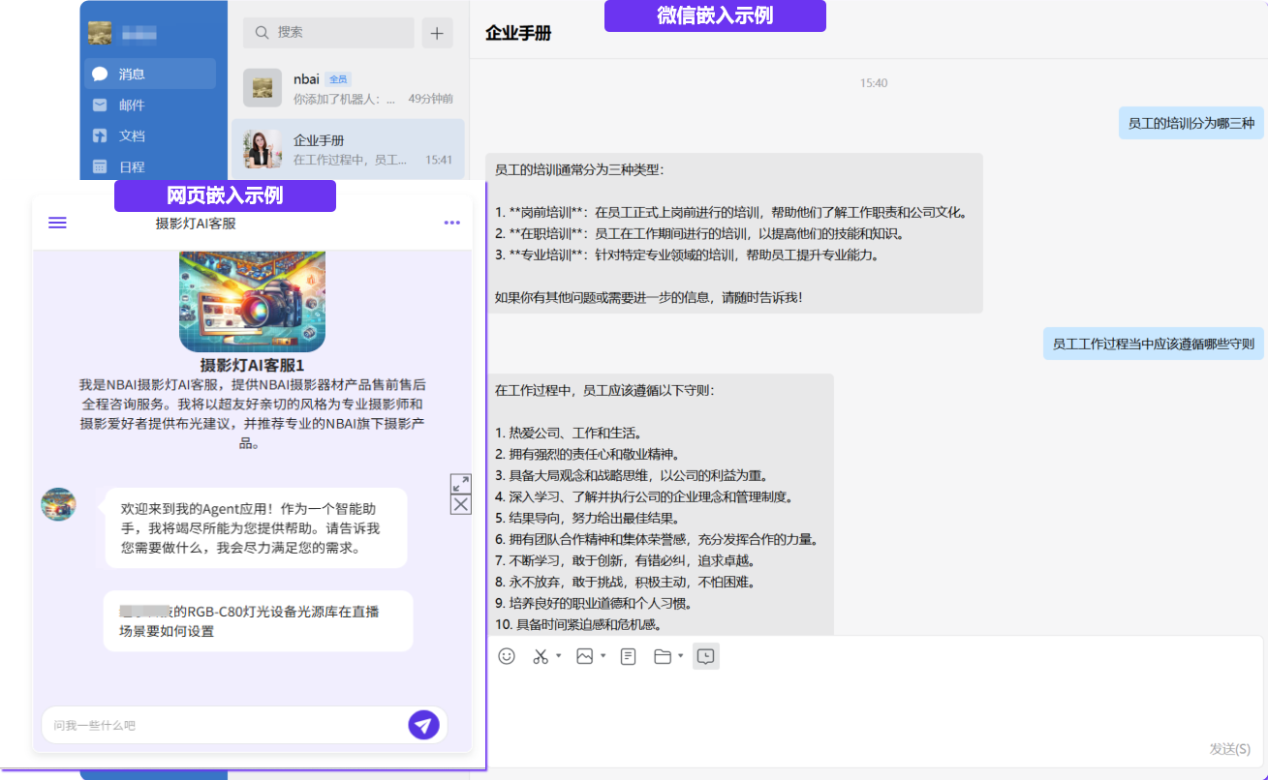Image resolution: width=1268 pixels, height=780 pixels.
Task: Click the document note icon in chat toolbar
Action: (629, 656)
